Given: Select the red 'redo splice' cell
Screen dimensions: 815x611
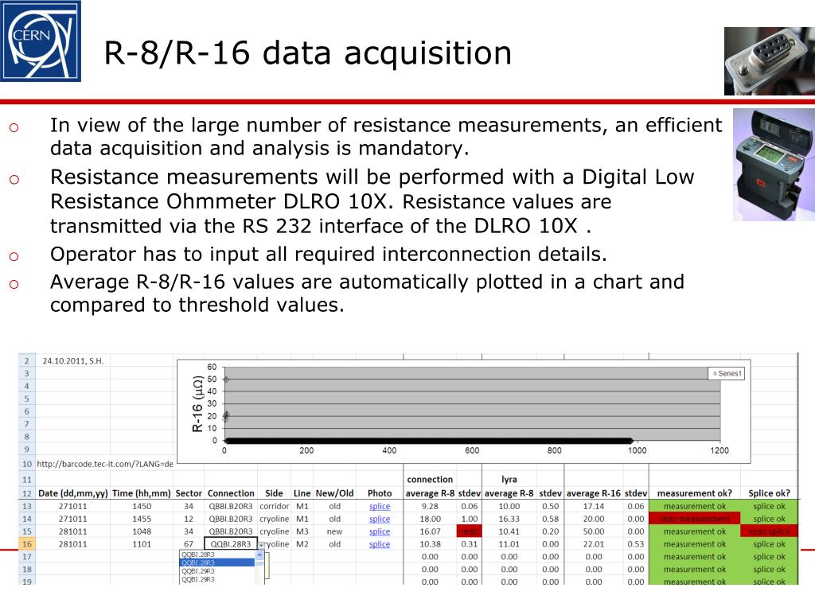Looking at the screenshot, I should [770, 531].
